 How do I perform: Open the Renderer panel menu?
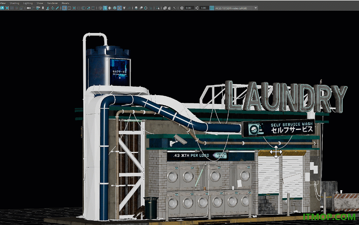pos(52,3)
